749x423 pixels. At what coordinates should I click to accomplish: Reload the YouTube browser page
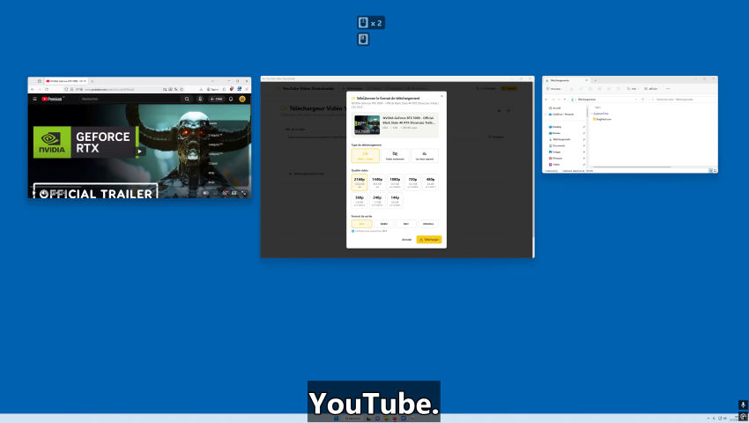point(47,89)
